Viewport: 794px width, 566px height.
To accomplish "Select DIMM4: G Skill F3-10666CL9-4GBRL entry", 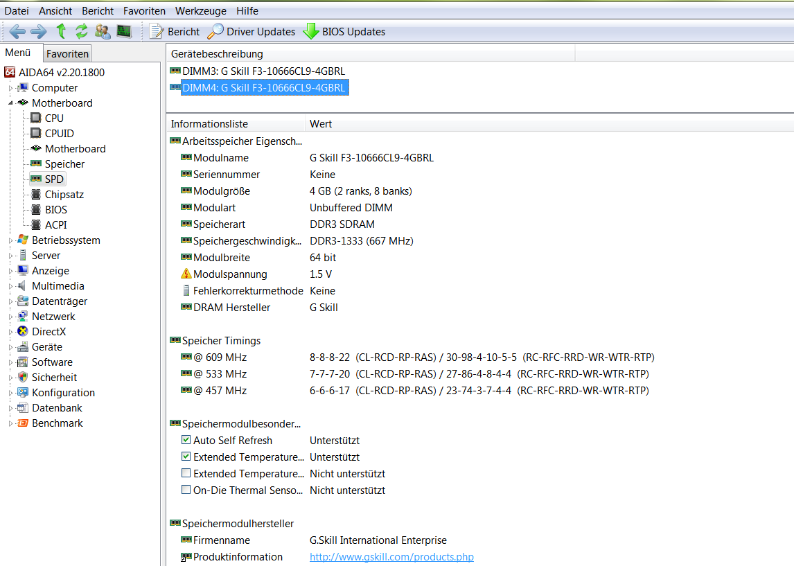I will coord(259,87).
